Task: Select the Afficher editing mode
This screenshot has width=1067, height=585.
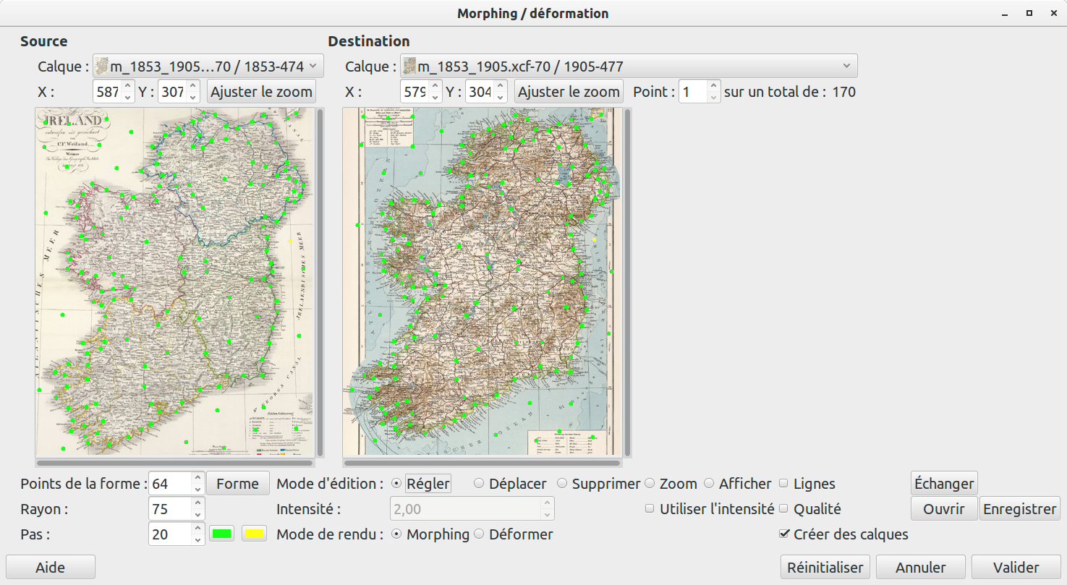Action: pos(736,484)
